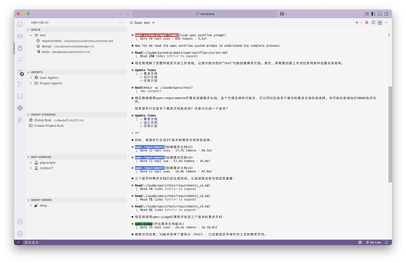406x263 pixels.
Task: Open the Source Control view
Action: tap(20, 84)
